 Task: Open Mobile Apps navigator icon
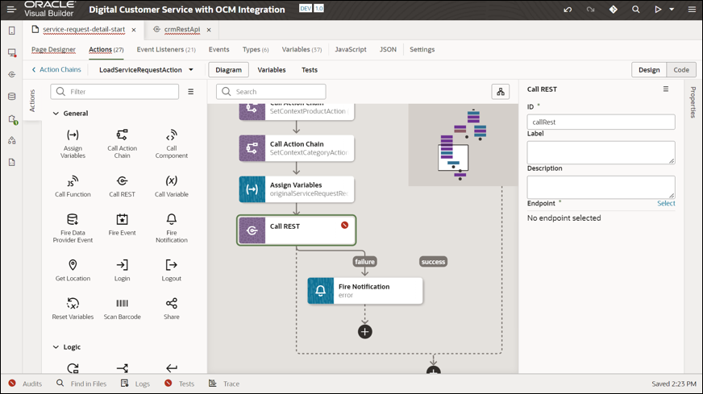(x=11, y=31)
